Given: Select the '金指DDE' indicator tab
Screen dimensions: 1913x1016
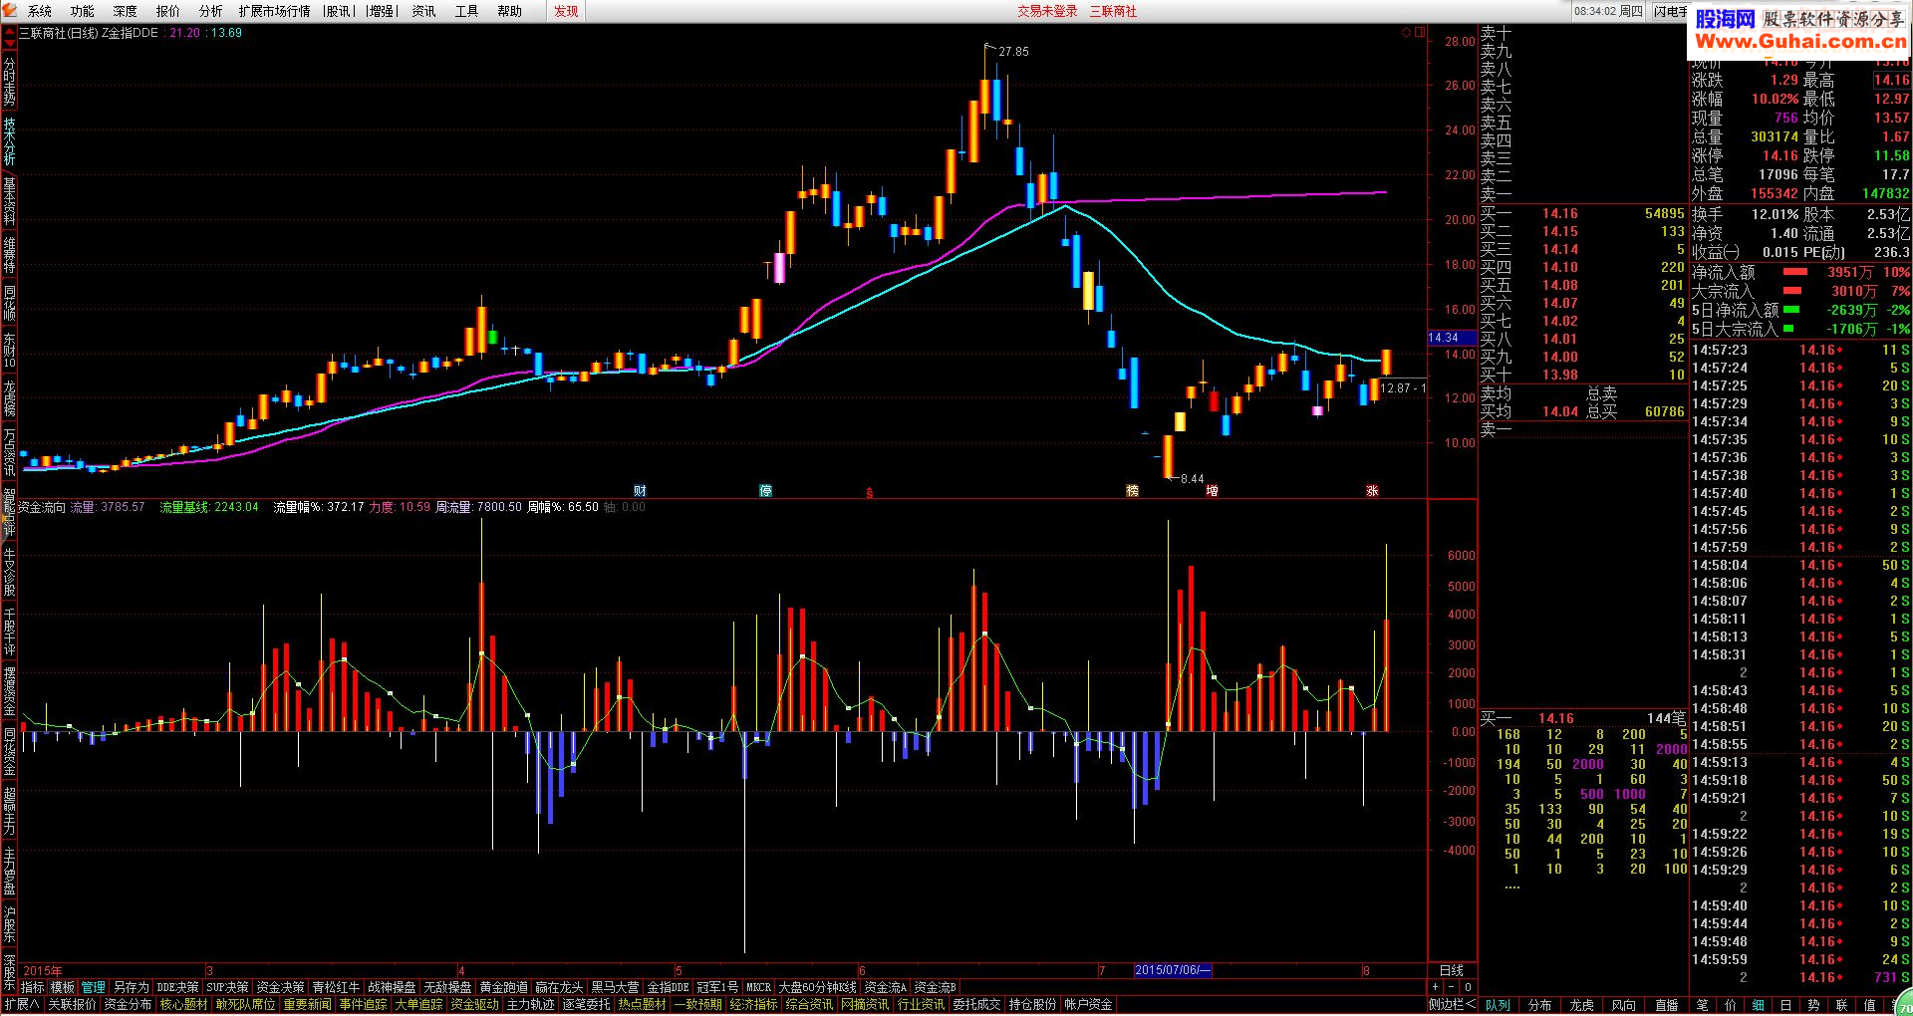Looking at the screenshot, I should (669, 987).
